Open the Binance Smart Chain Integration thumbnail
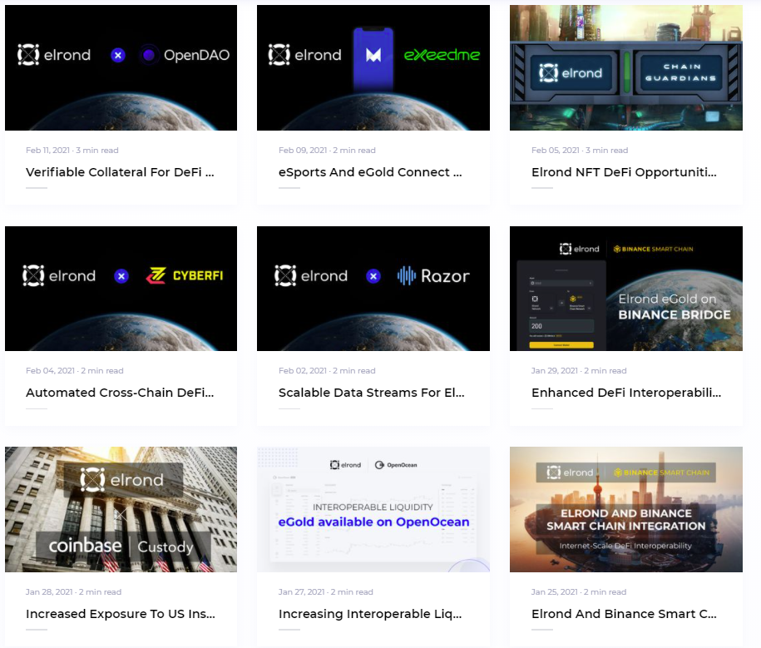This screenshot has height=648, width=761. (626, 509)
